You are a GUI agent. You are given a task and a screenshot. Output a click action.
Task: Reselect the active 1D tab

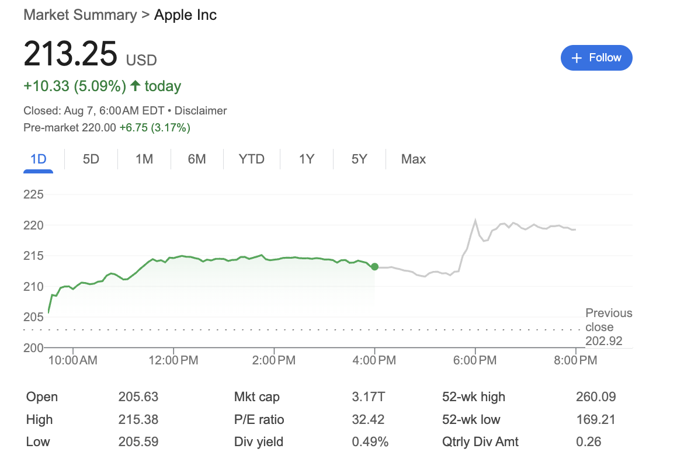[x=38, y=159]
